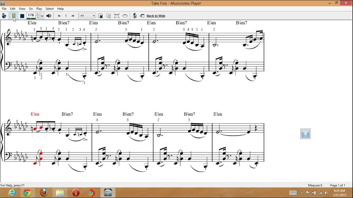Open the Select menu
353x198 pixels.
click(50, 9)
